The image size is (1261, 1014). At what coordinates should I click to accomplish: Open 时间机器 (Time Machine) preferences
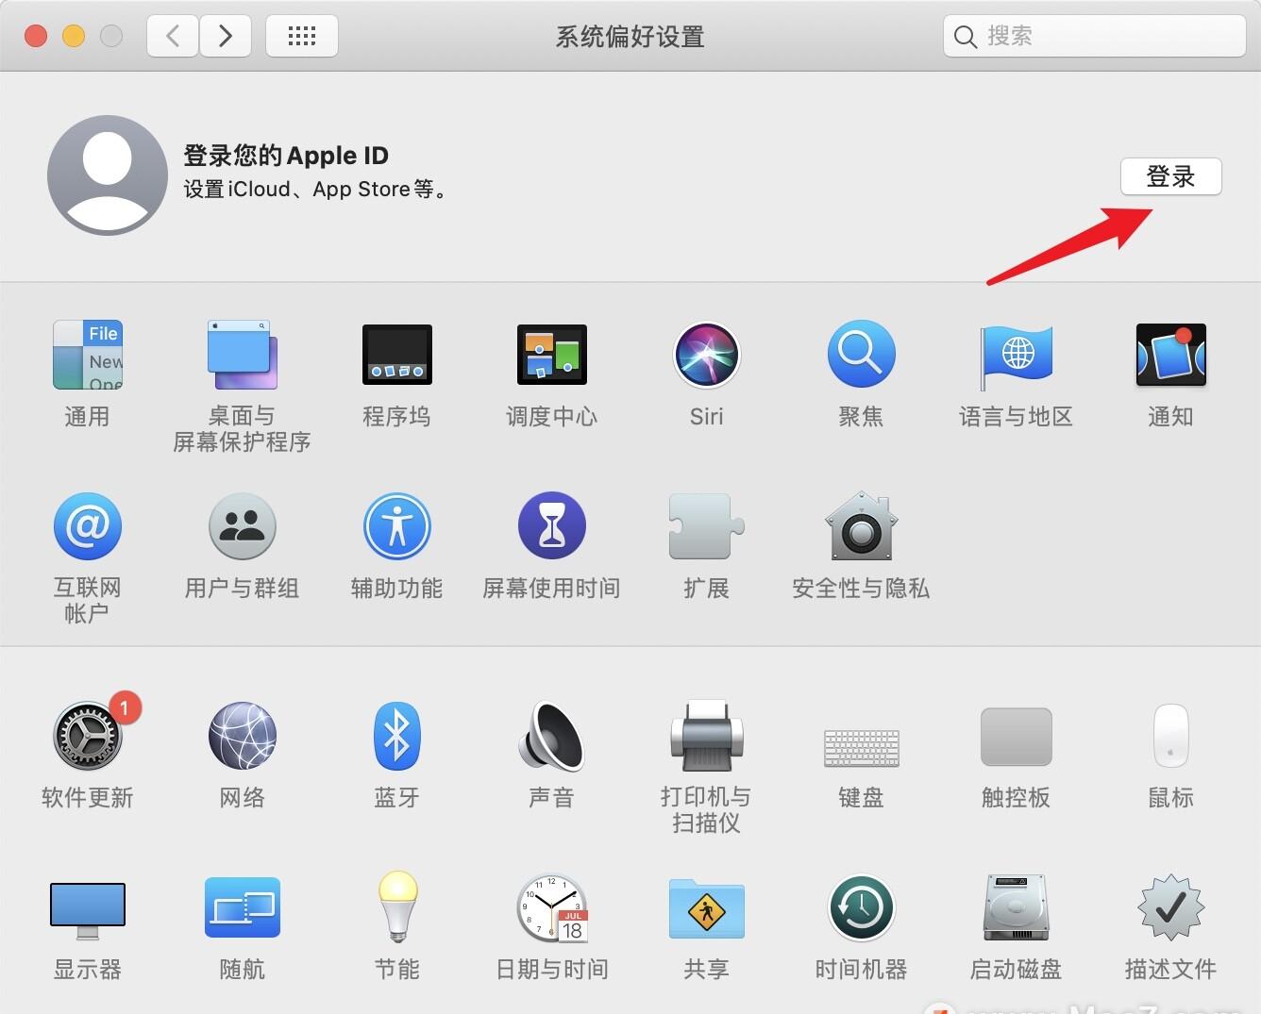coord(861,907)
